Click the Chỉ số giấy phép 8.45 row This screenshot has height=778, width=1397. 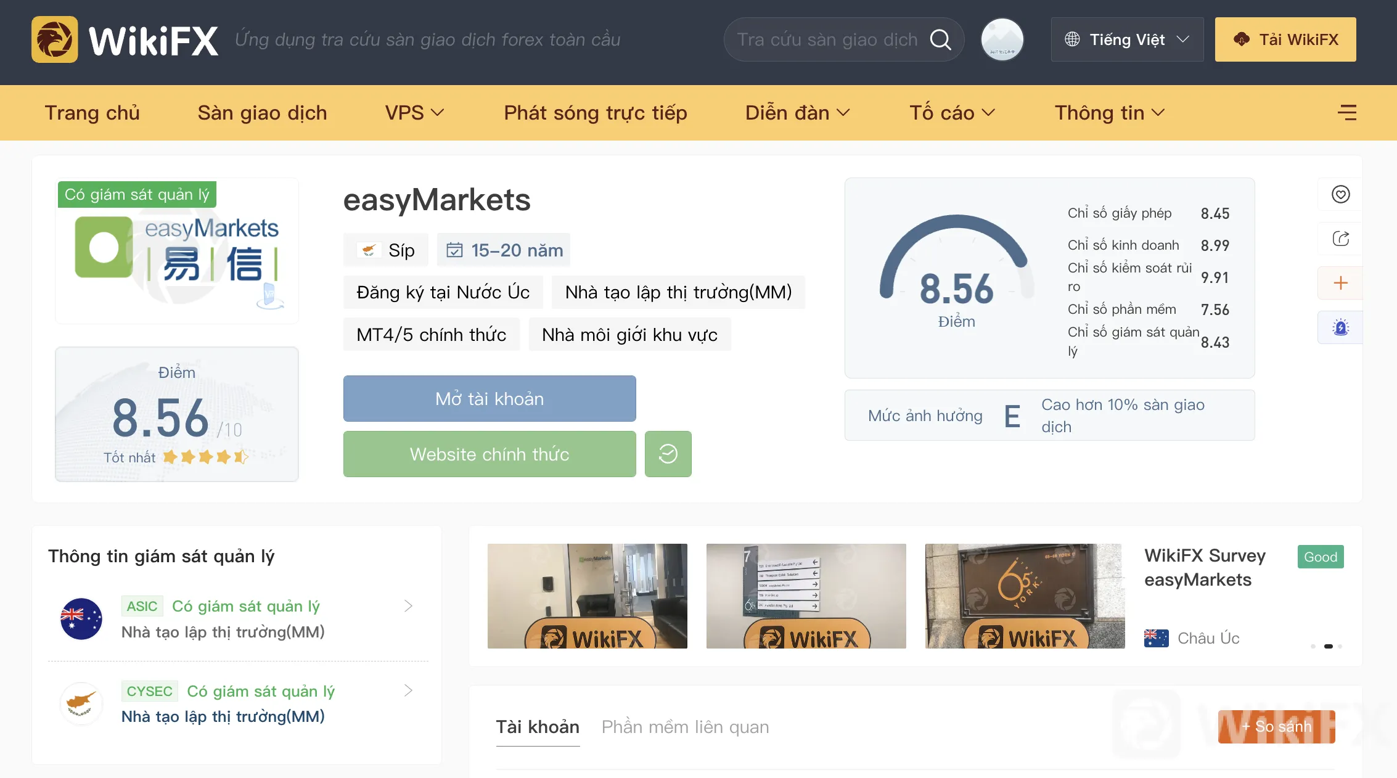1149,213
